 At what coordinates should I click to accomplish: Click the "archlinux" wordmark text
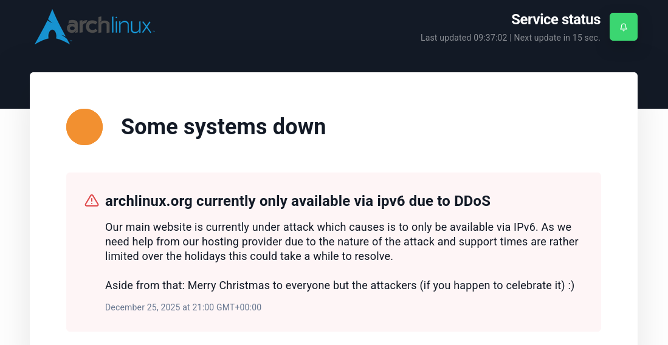coord(110,26)
